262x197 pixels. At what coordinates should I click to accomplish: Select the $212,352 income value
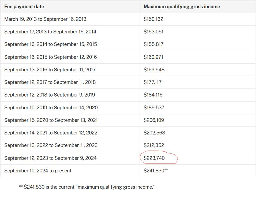click(154, 145)
